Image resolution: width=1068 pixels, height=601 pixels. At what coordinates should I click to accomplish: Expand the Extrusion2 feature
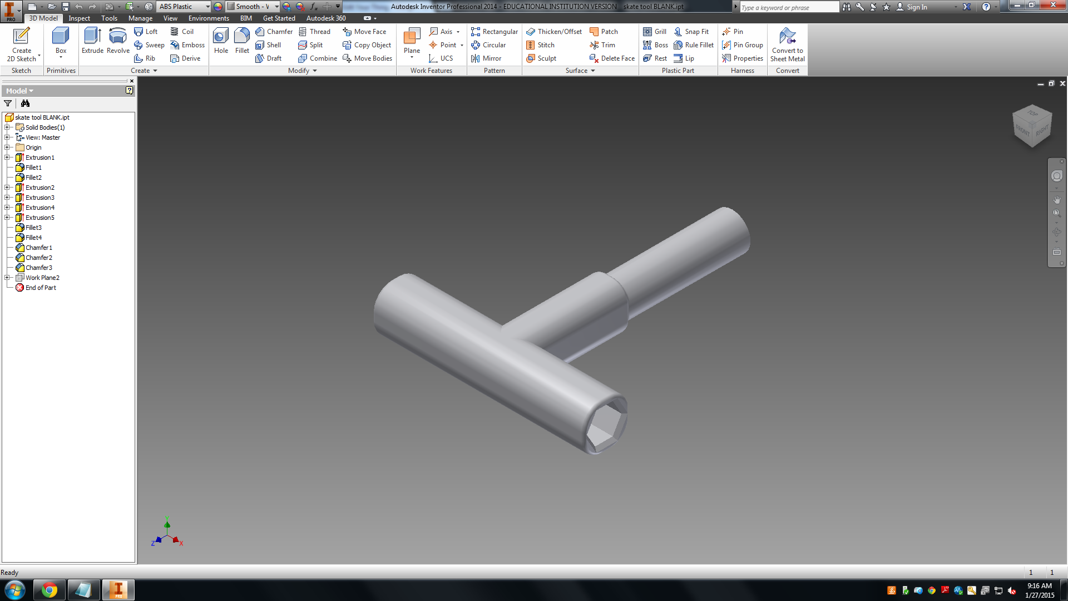[7, 188]
